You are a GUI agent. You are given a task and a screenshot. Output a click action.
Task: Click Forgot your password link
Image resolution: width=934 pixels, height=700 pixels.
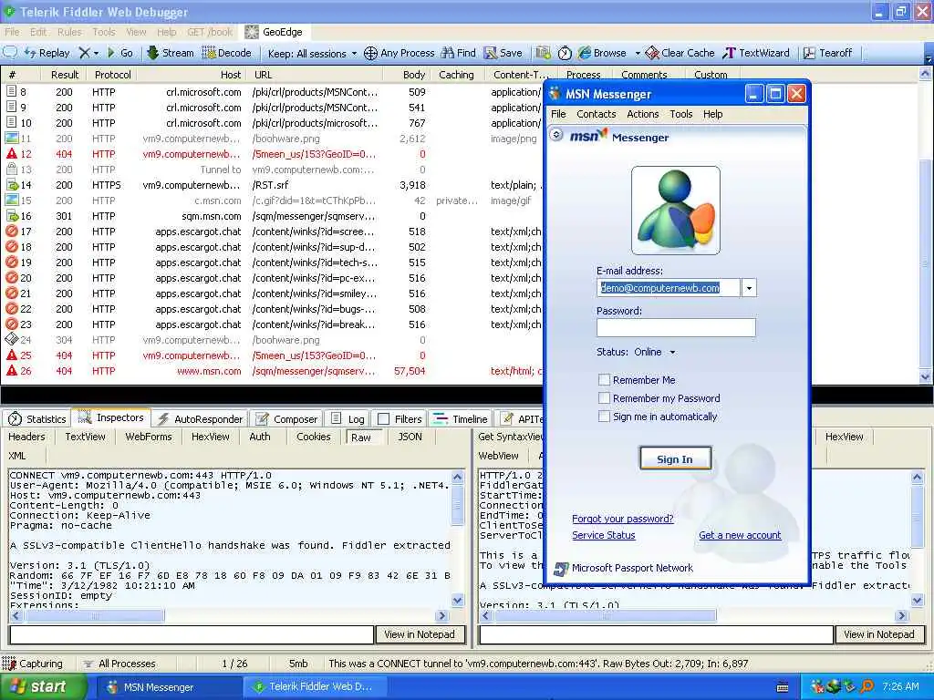click(622, 519)
